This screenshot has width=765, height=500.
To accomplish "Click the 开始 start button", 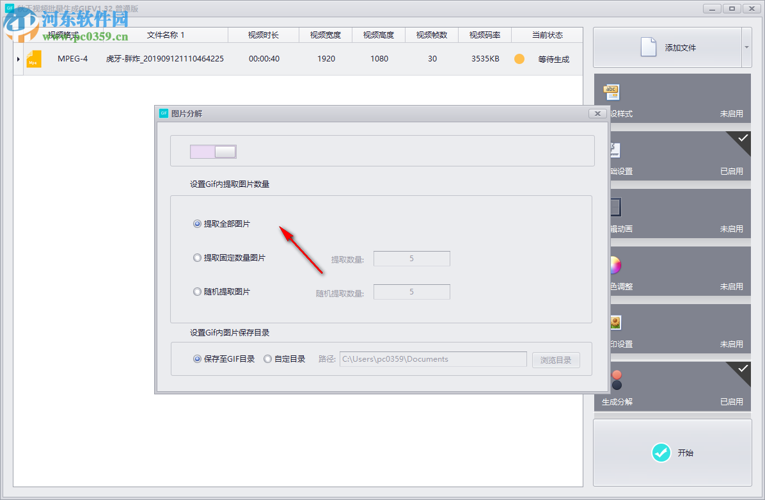I will (x=672, y=453).
